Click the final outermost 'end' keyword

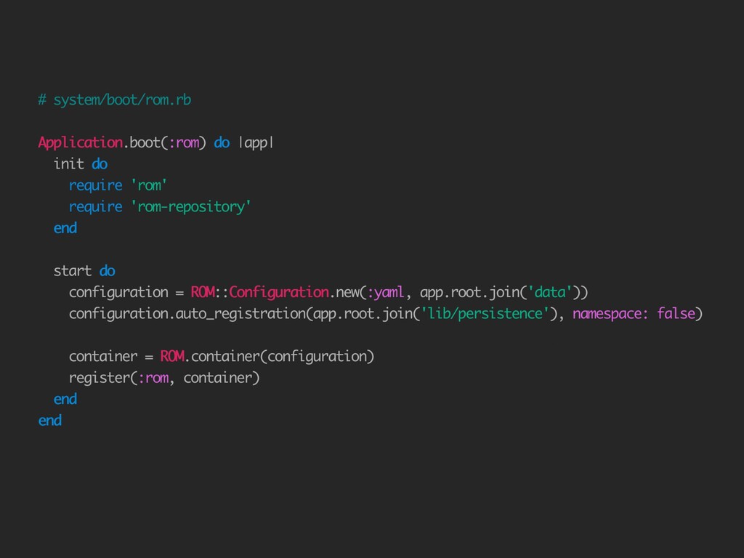pyautogui.click(x=50, y=421)
